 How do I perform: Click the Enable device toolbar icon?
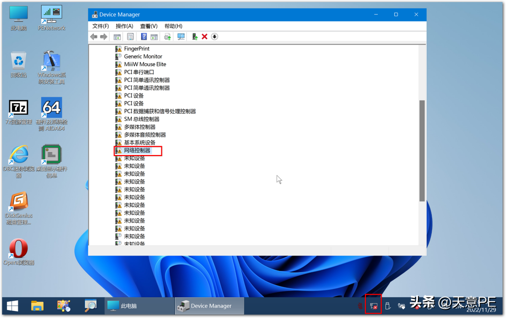195,37
